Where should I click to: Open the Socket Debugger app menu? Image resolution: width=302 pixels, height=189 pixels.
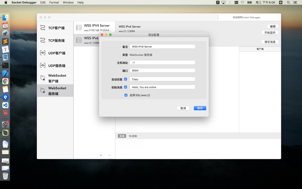[24, 3]
